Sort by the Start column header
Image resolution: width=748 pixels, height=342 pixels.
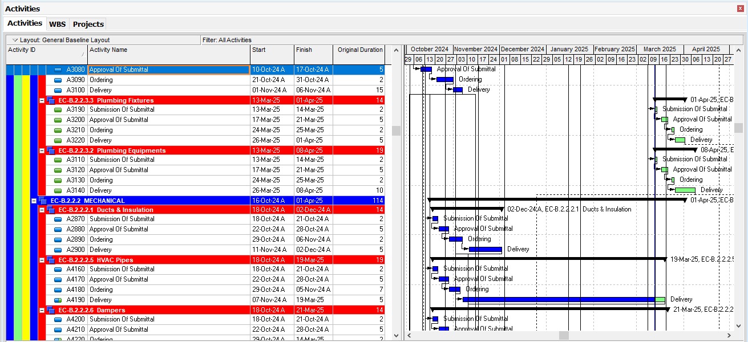point(272,55)
